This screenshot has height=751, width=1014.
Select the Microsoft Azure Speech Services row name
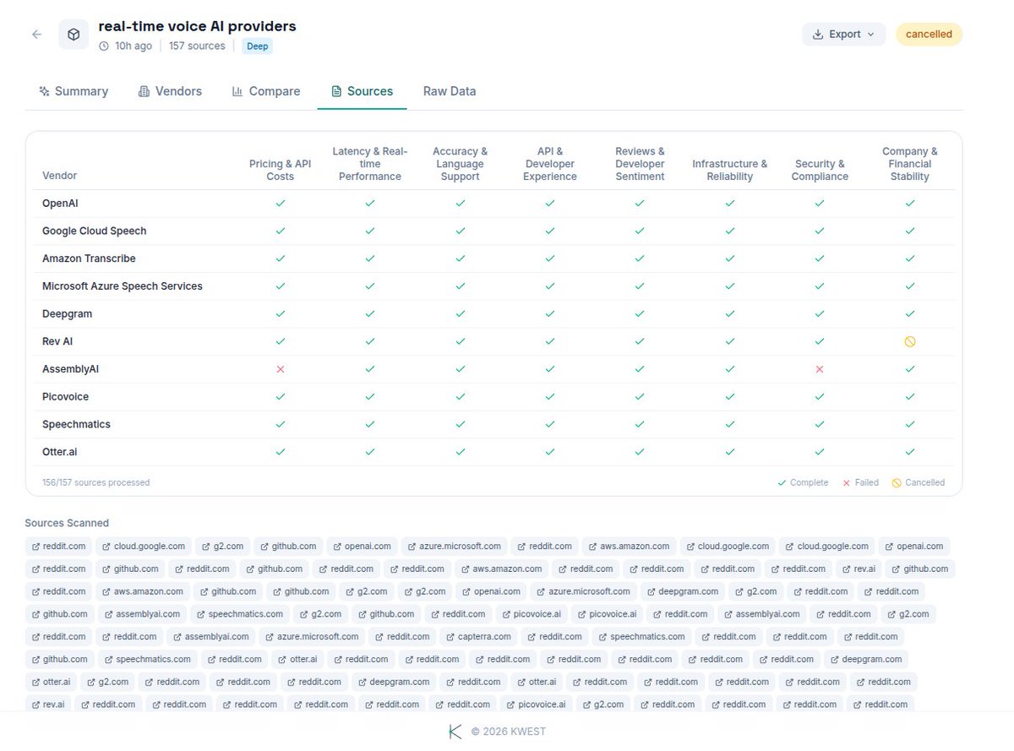(x=123, y=286)
